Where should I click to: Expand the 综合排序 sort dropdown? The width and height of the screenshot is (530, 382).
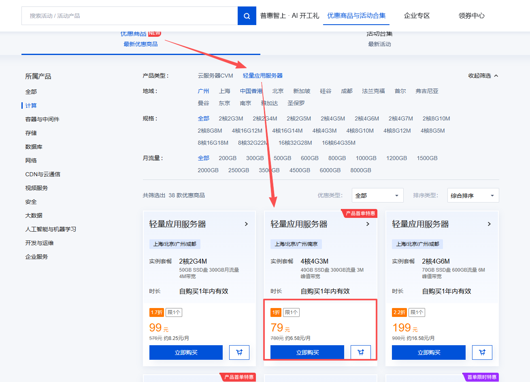coord(473,195)
